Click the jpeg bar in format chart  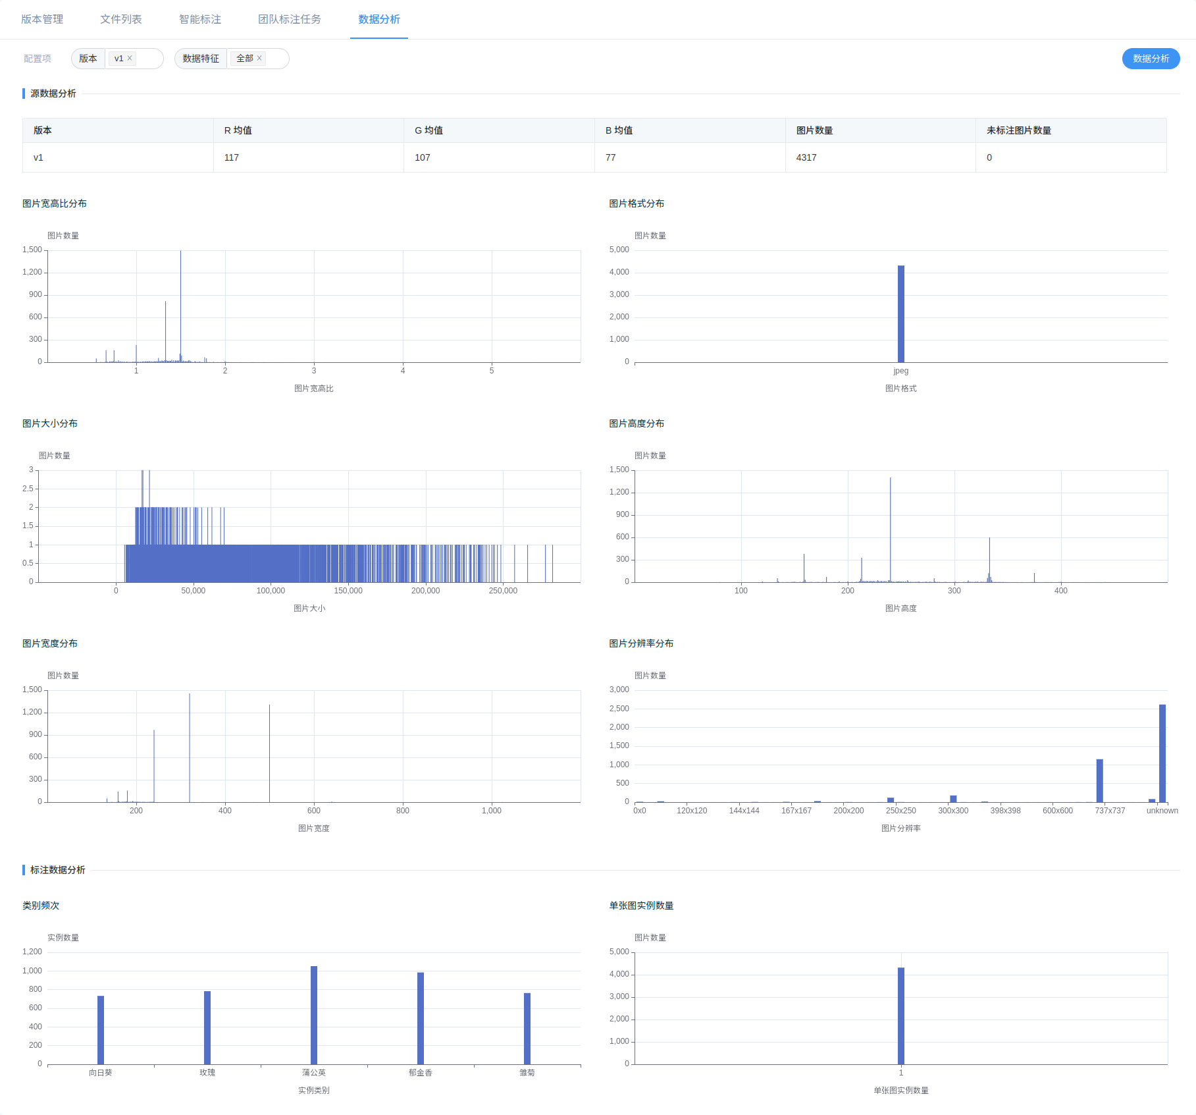[901, 314]
